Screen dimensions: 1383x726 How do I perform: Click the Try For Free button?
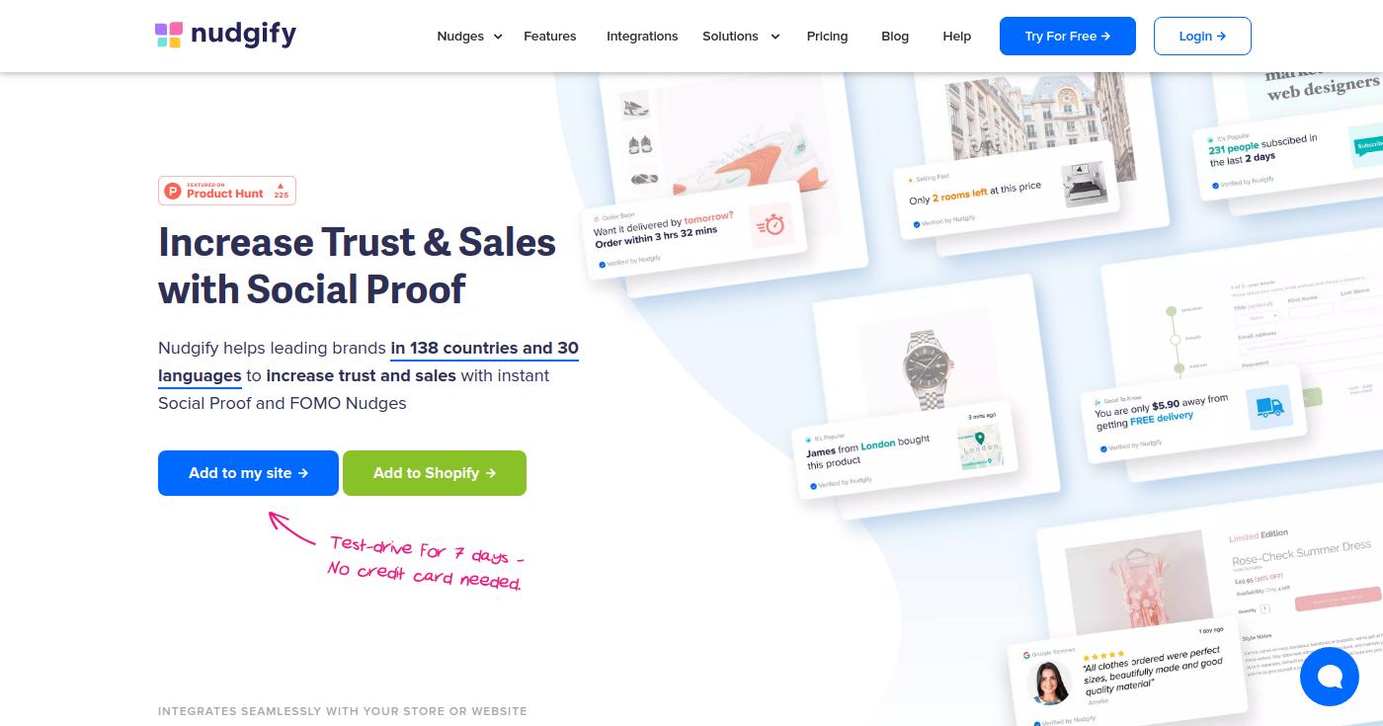(1068, 36)
